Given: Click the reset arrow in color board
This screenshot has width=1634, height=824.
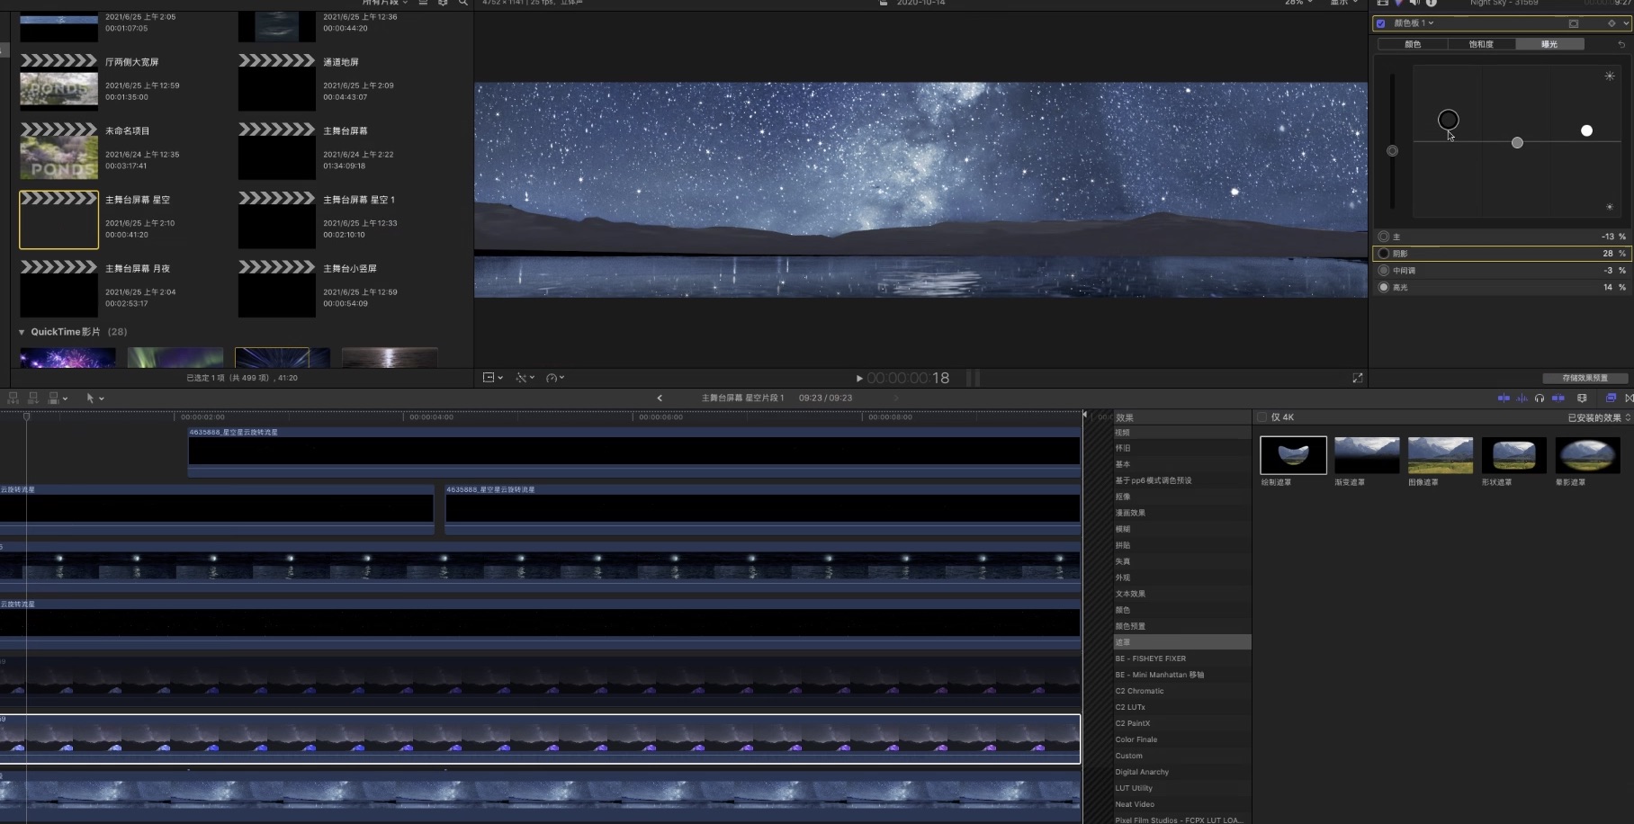Looking at the screenshot, I should coord(1621,44).
